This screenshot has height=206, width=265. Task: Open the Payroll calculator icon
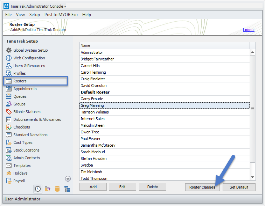click(x=9, y=181)
